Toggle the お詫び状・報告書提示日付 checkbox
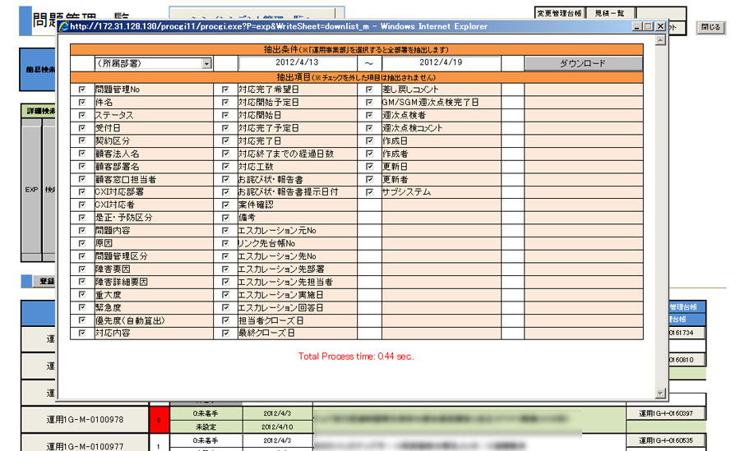 pos(225,192)
